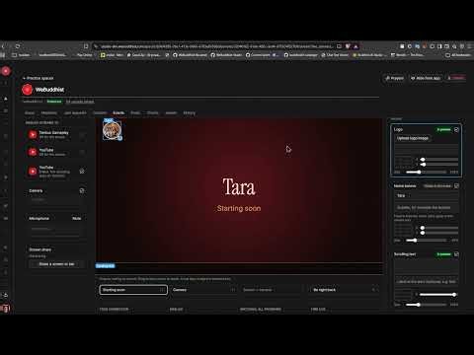Go back via Practice spaces link
This screenshot has height=355, width=474.
click(38, 78)
